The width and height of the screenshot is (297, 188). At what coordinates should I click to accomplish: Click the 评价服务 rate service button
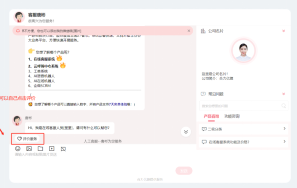27,138
